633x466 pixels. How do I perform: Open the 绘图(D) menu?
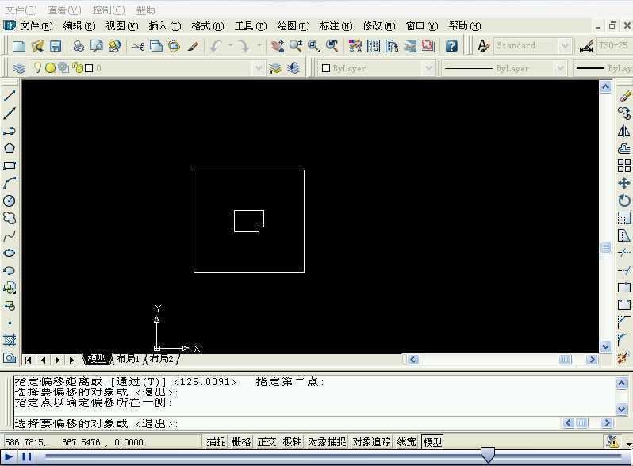click(293, 26)
